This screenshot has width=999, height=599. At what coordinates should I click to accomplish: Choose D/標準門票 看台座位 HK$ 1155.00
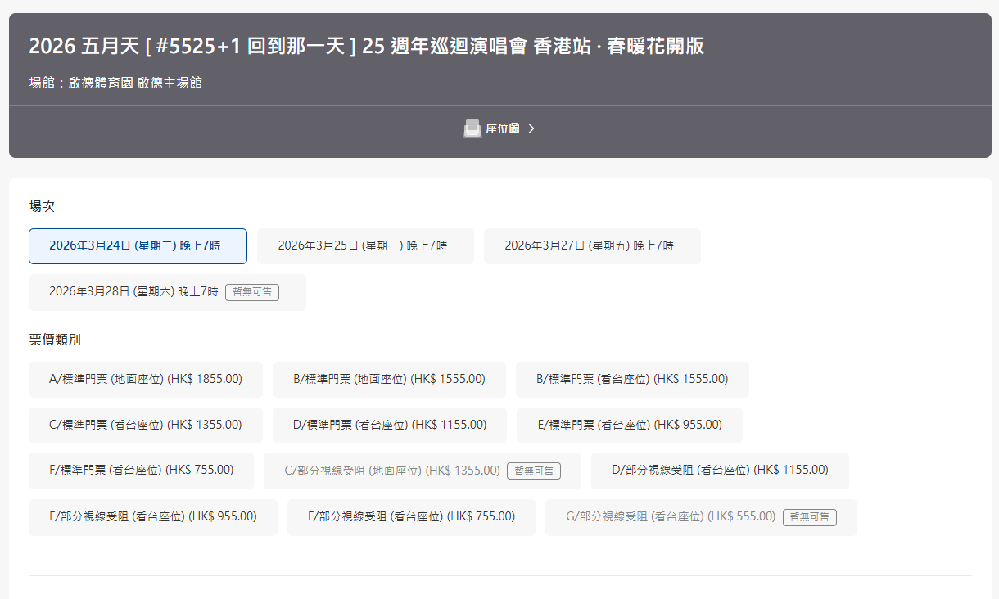point(390,425)
